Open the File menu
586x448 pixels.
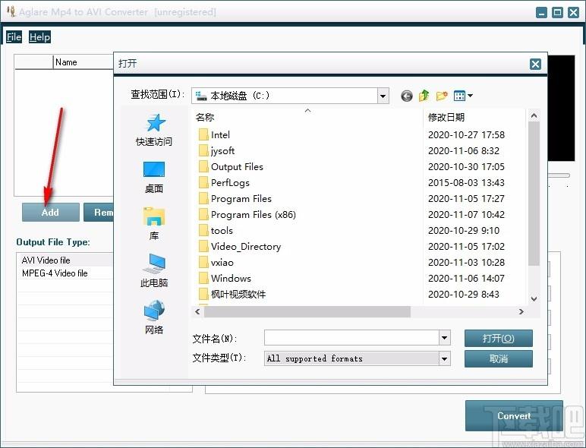click(14, 37)
